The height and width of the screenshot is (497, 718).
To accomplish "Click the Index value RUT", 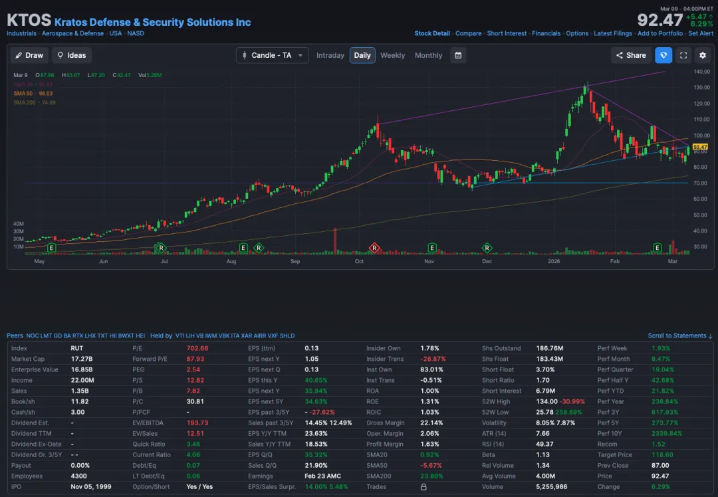I will 77,348.
